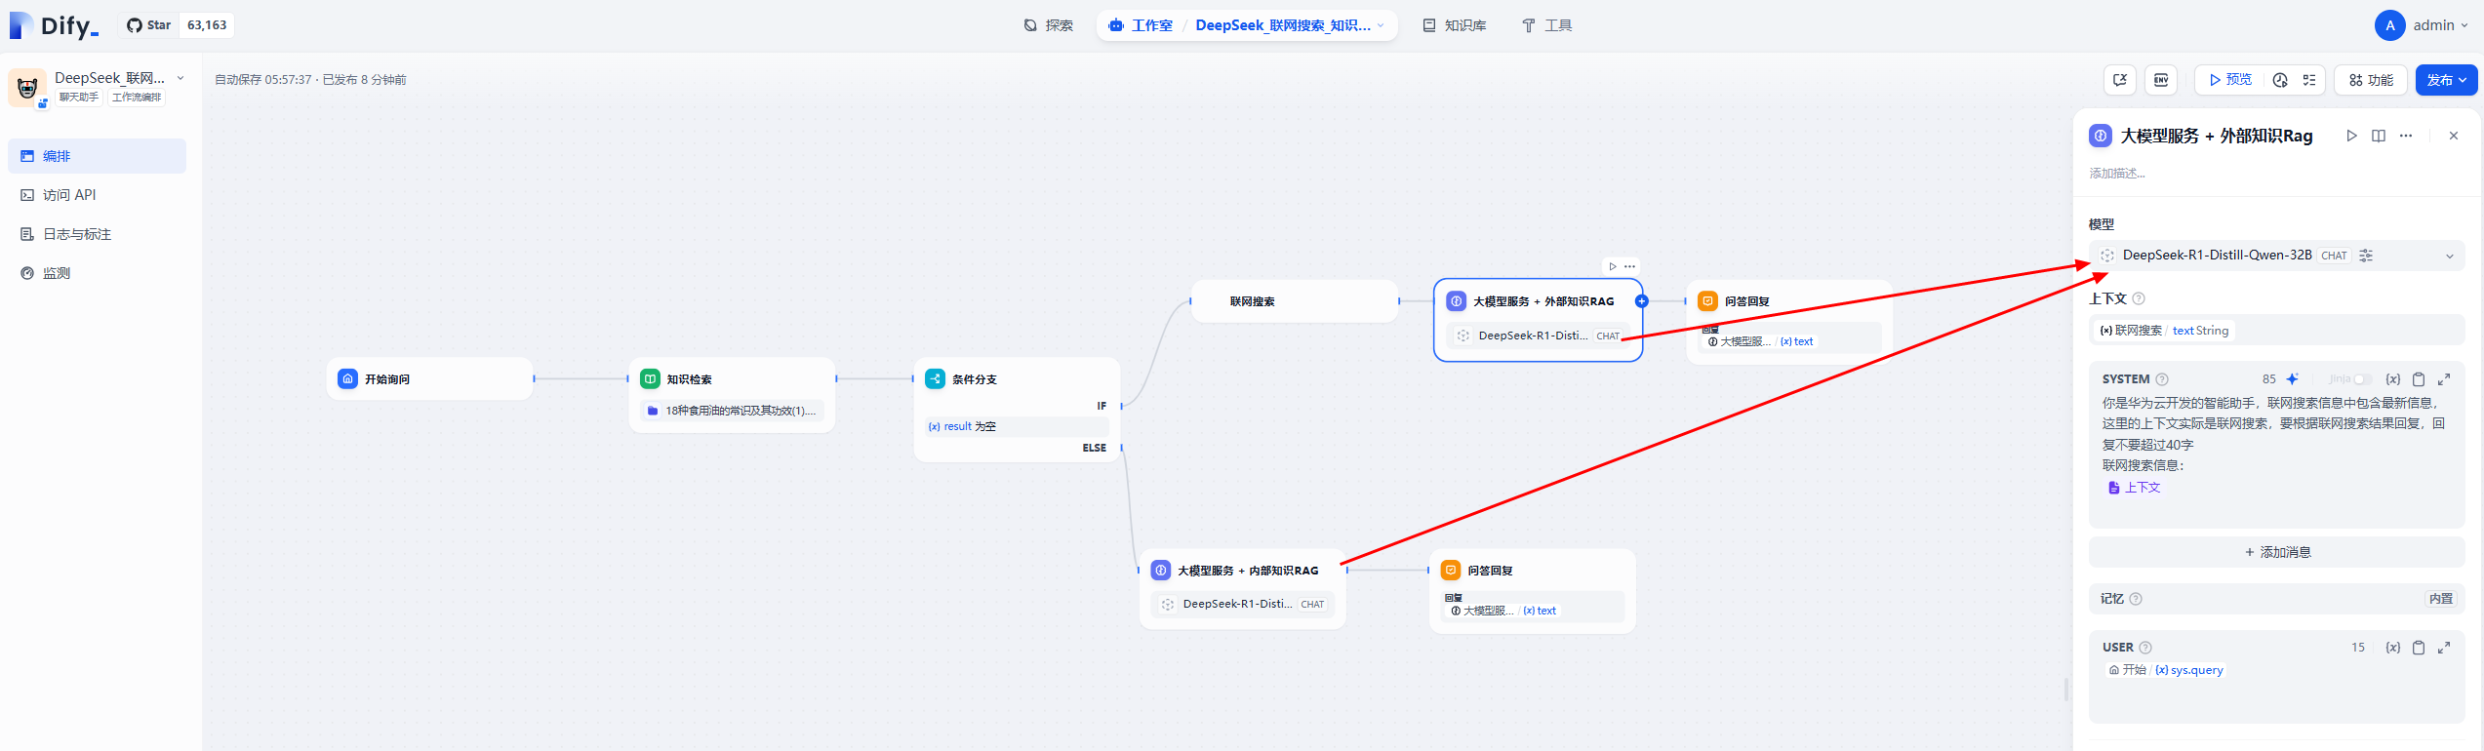Click the SYSTEM help question icon
This screenshot has height=751, width=2484.
click(2162, 379)
